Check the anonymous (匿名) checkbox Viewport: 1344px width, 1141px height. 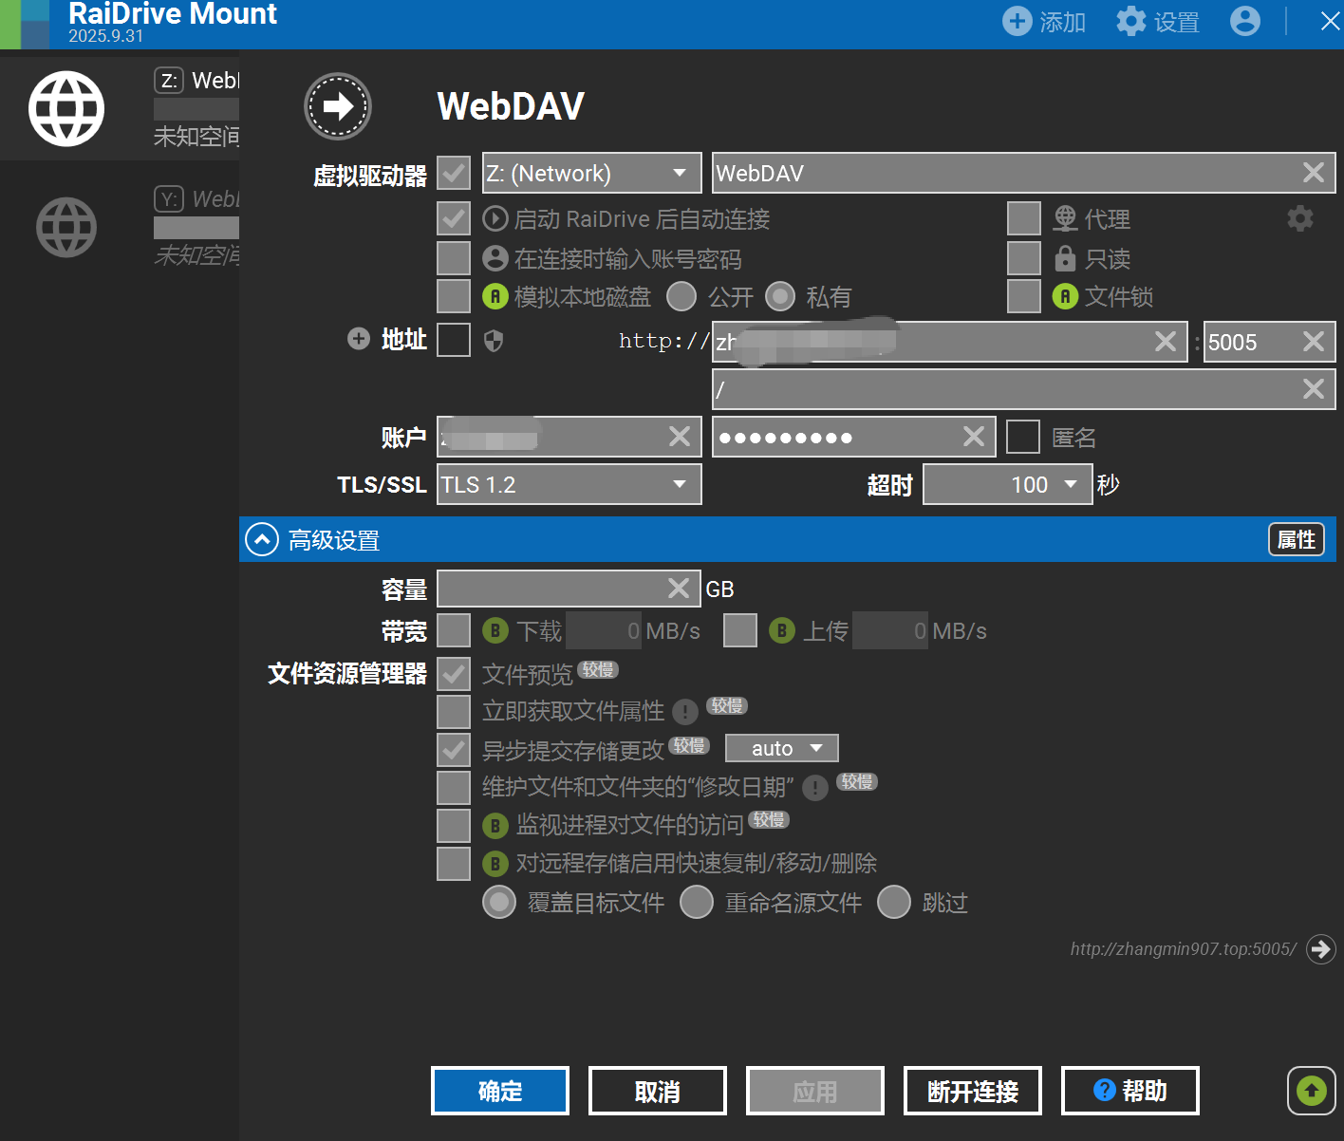(x=1023, y=437)
